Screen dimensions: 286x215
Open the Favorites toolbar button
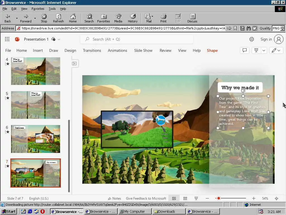[103, 18]
